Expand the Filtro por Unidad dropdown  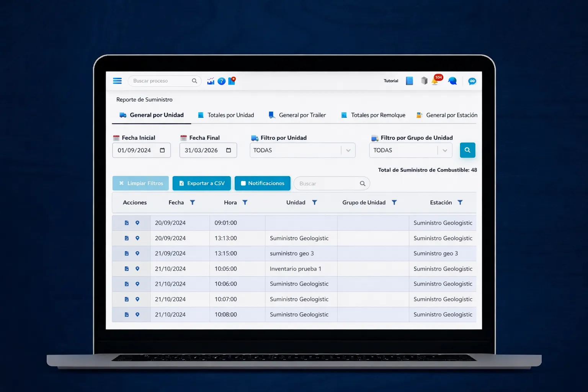[348, 150]
